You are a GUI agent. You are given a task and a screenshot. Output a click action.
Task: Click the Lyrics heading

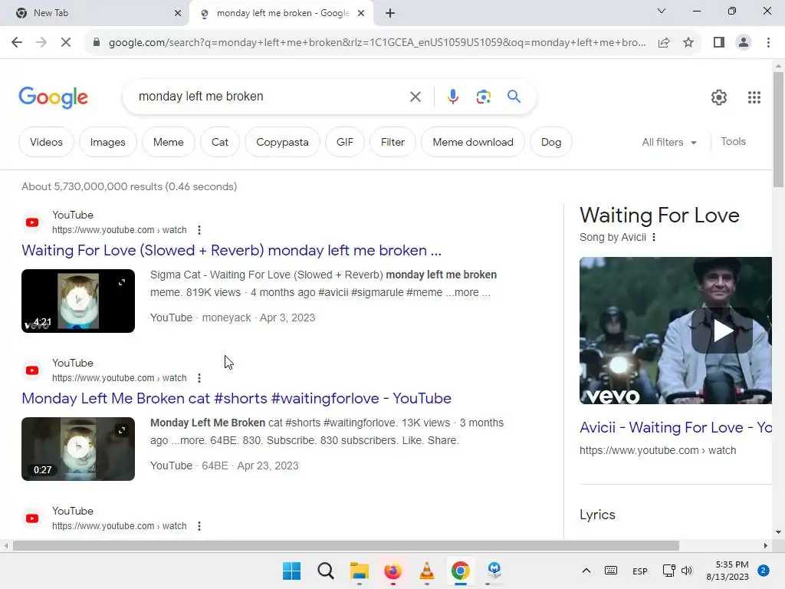[x=597, y=515]
